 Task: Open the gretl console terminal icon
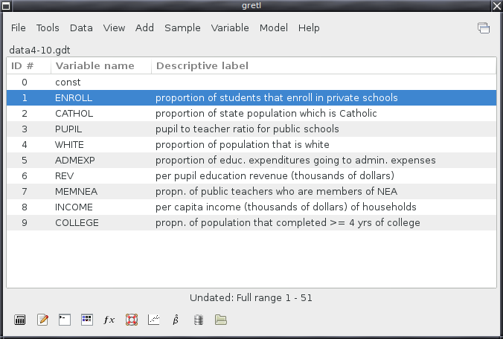(65, 320)
